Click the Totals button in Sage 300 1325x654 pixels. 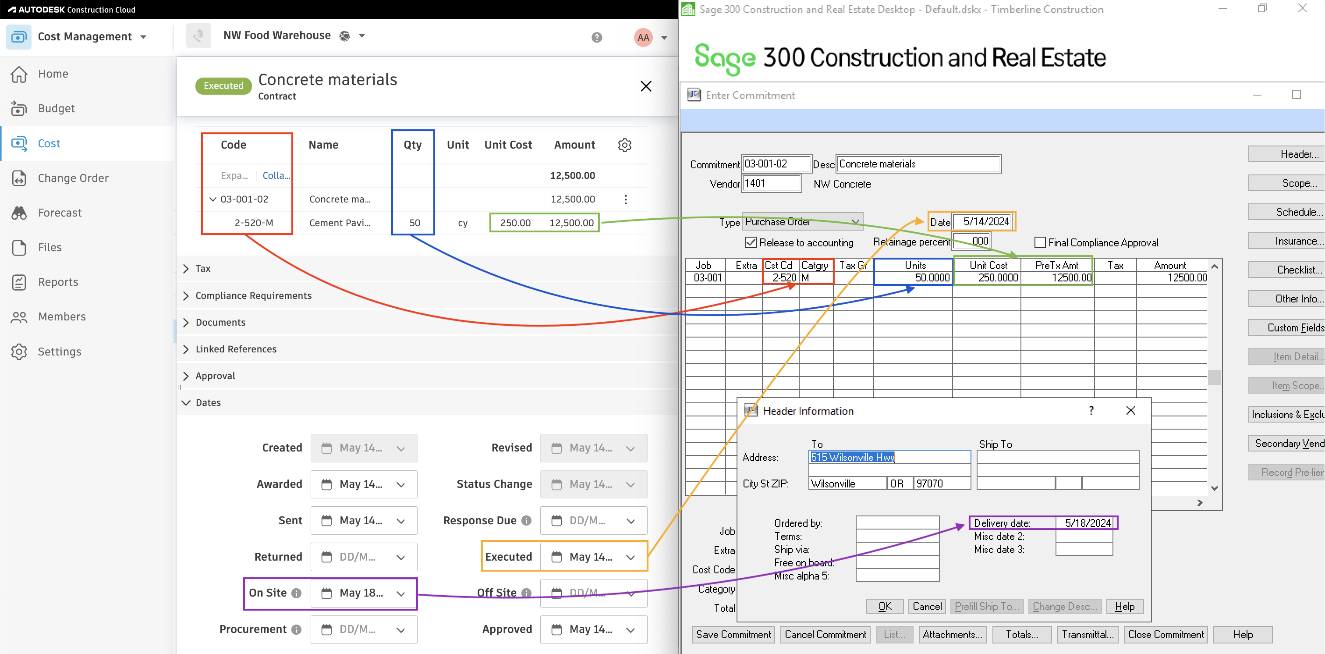point(1019,635)
